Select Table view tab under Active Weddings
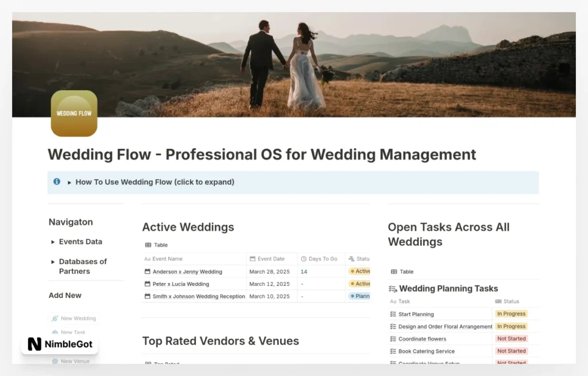Viewport: 588px width, 376px height. click(x=156, y=245)
